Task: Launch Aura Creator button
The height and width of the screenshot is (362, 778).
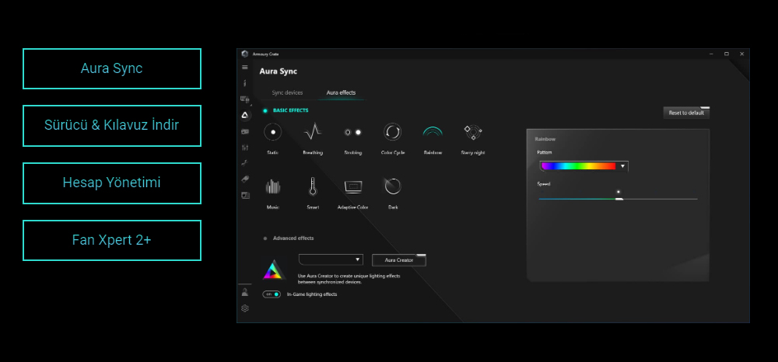Action: point(399,260)
